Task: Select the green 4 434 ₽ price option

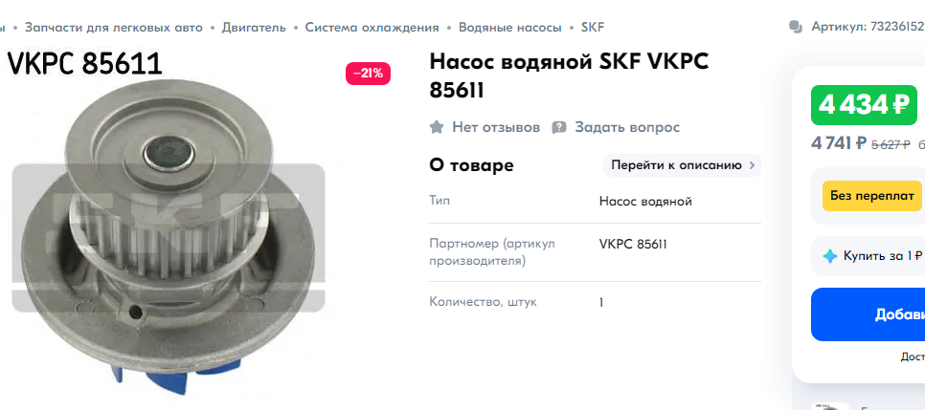Action: (865, 105)
